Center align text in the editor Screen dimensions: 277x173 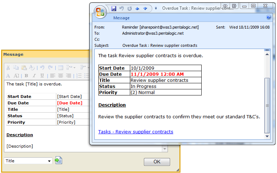[x=61, y=76]
